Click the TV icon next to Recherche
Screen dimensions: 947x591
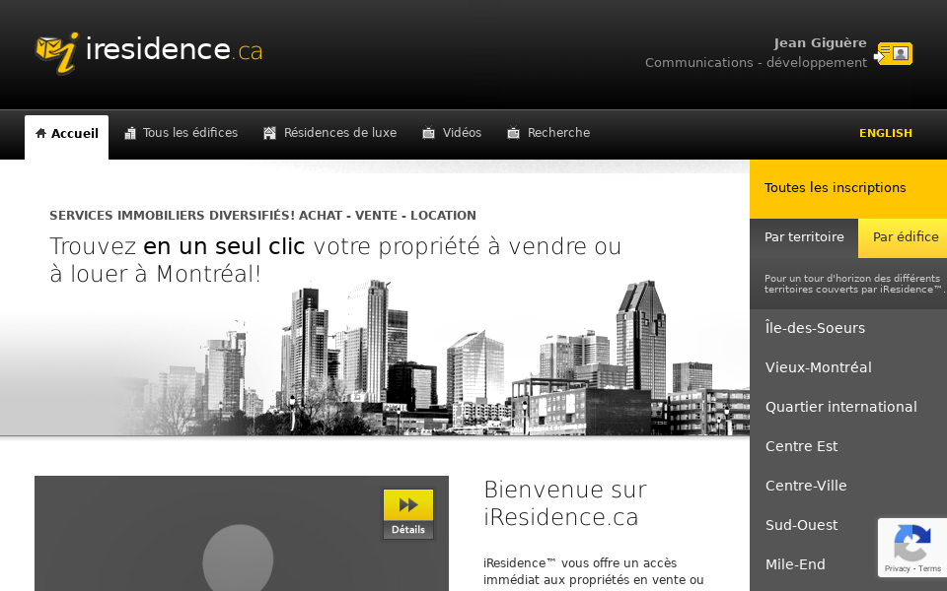pyautogui.click(x=511, y=132)
